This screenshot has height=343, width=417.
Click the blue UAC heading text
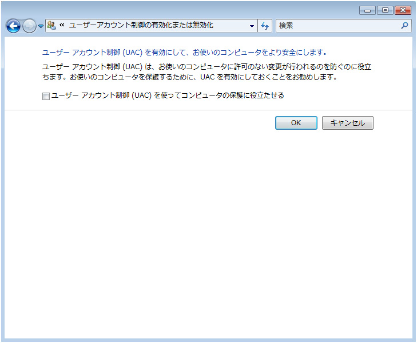click(185, 53)
